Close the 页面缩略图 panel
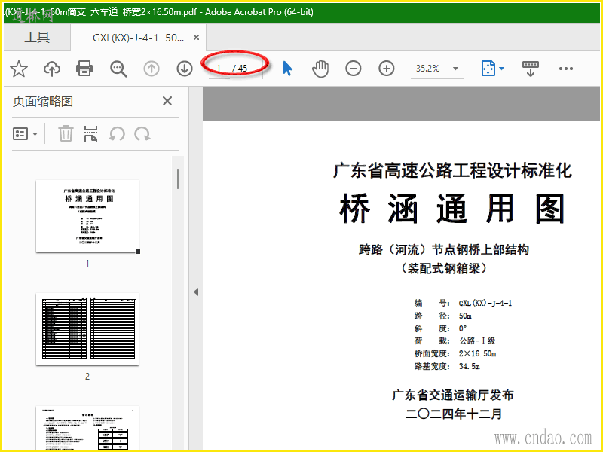Screen dimensions: 603x452 (x=167, y=101)
